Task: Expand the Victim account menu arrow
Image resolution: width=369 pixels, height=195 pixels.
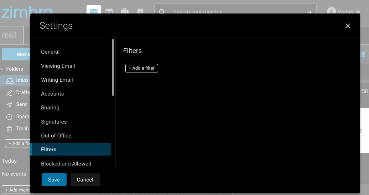Action: pos(358,12)
